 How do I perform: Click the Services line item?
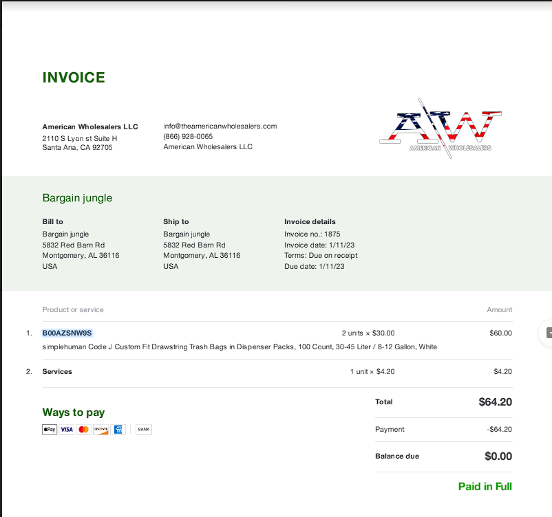(x=57, y=372)
